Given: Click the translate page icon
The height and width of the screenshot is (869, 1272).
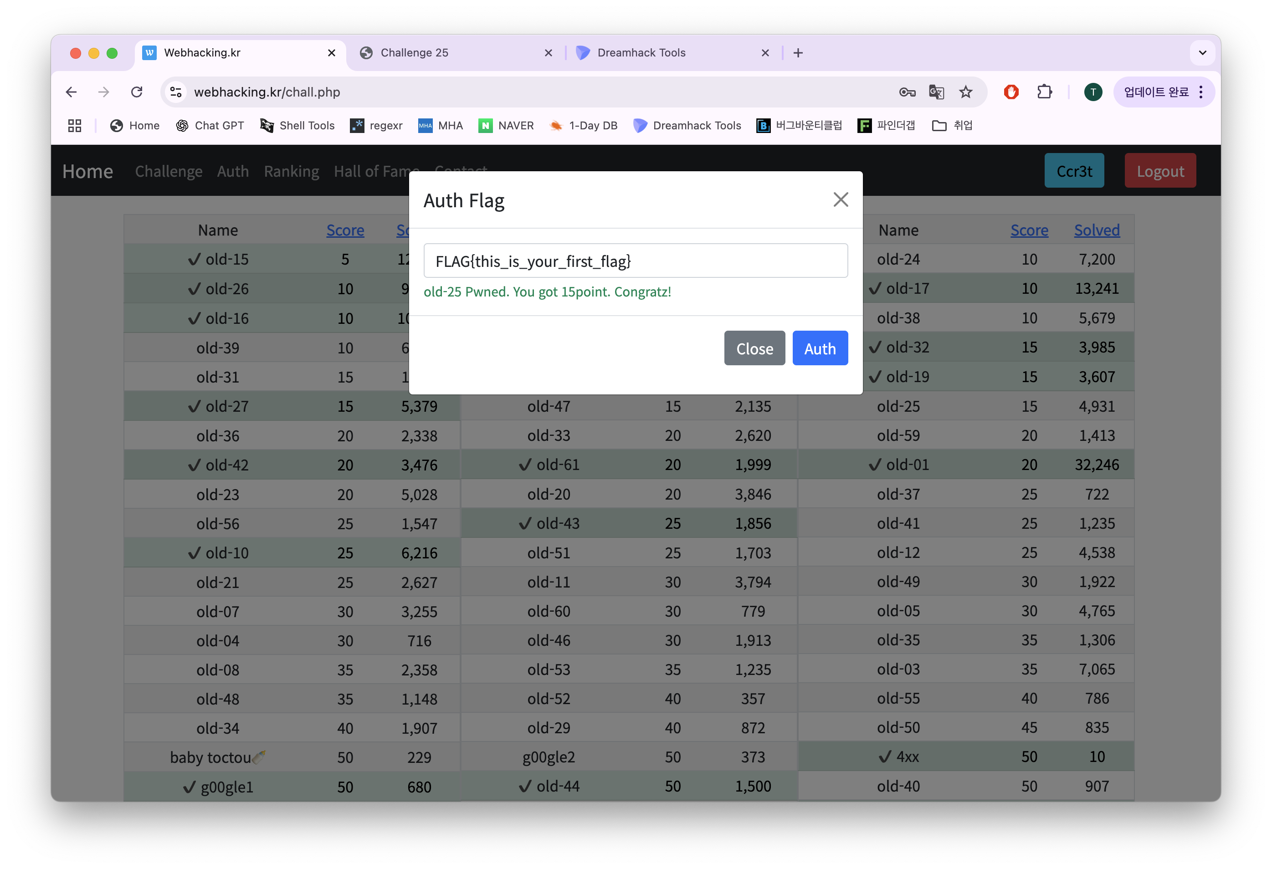Looking at the screenshot, I should [x=937, y=92].
